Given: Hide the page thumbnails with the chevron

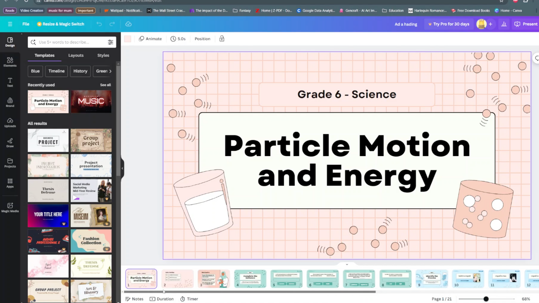Looking at the screenshot, I should (347, 264).
